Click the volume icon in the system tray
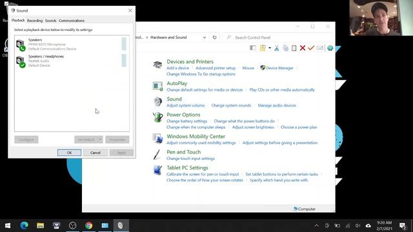The height and width of the screenshot is (232, 413). [358, 226]
